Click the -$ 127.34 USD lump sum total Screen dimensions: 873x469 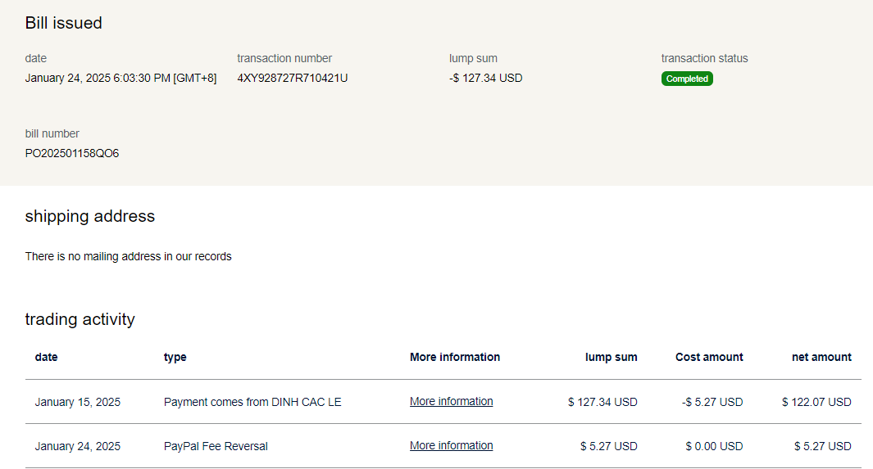coord(485,79)
